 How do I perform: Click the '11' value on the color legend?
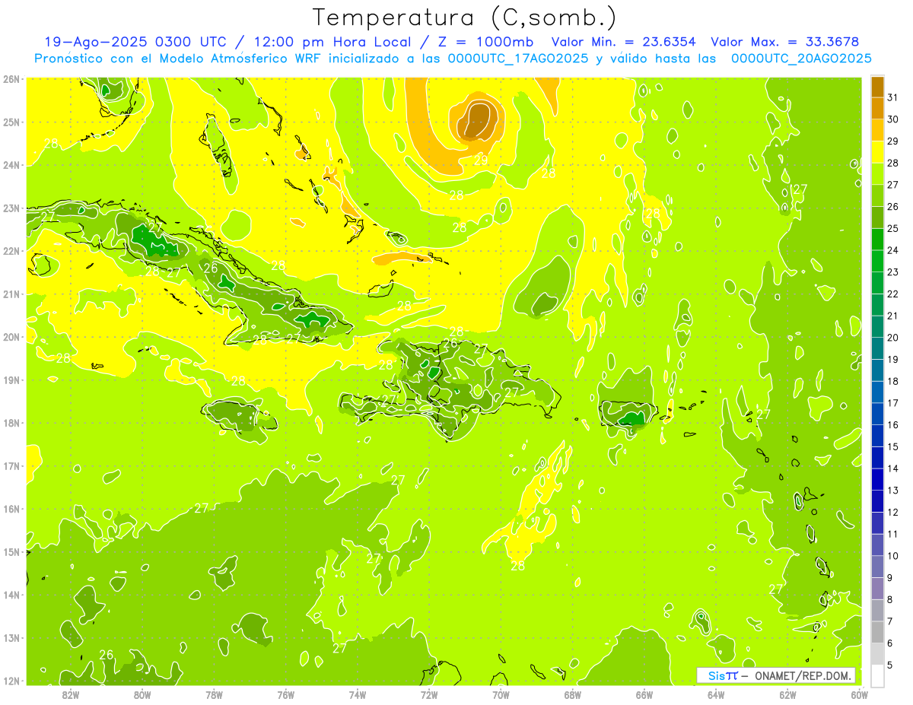coord(893,534)
